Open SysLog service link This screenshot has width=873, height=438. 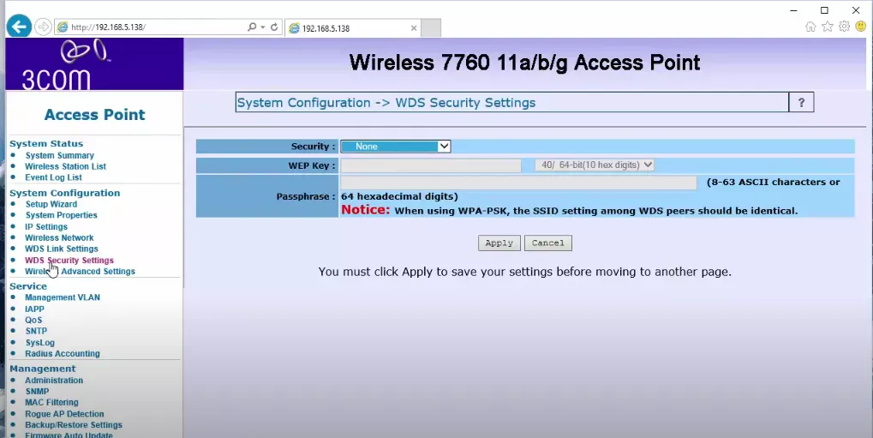click(x=40, y=343)
